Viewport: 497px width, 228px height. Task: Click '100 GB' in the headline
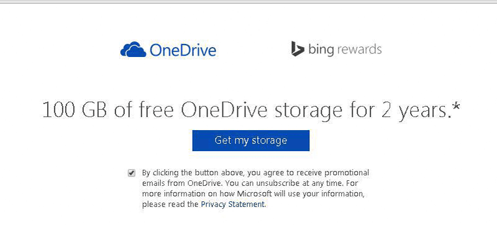point(75,110)
